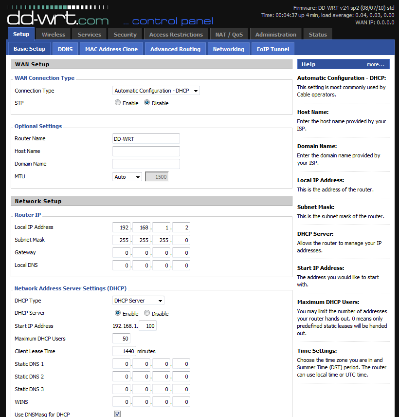Click the Start IP Address 100 field

[148, 326]
